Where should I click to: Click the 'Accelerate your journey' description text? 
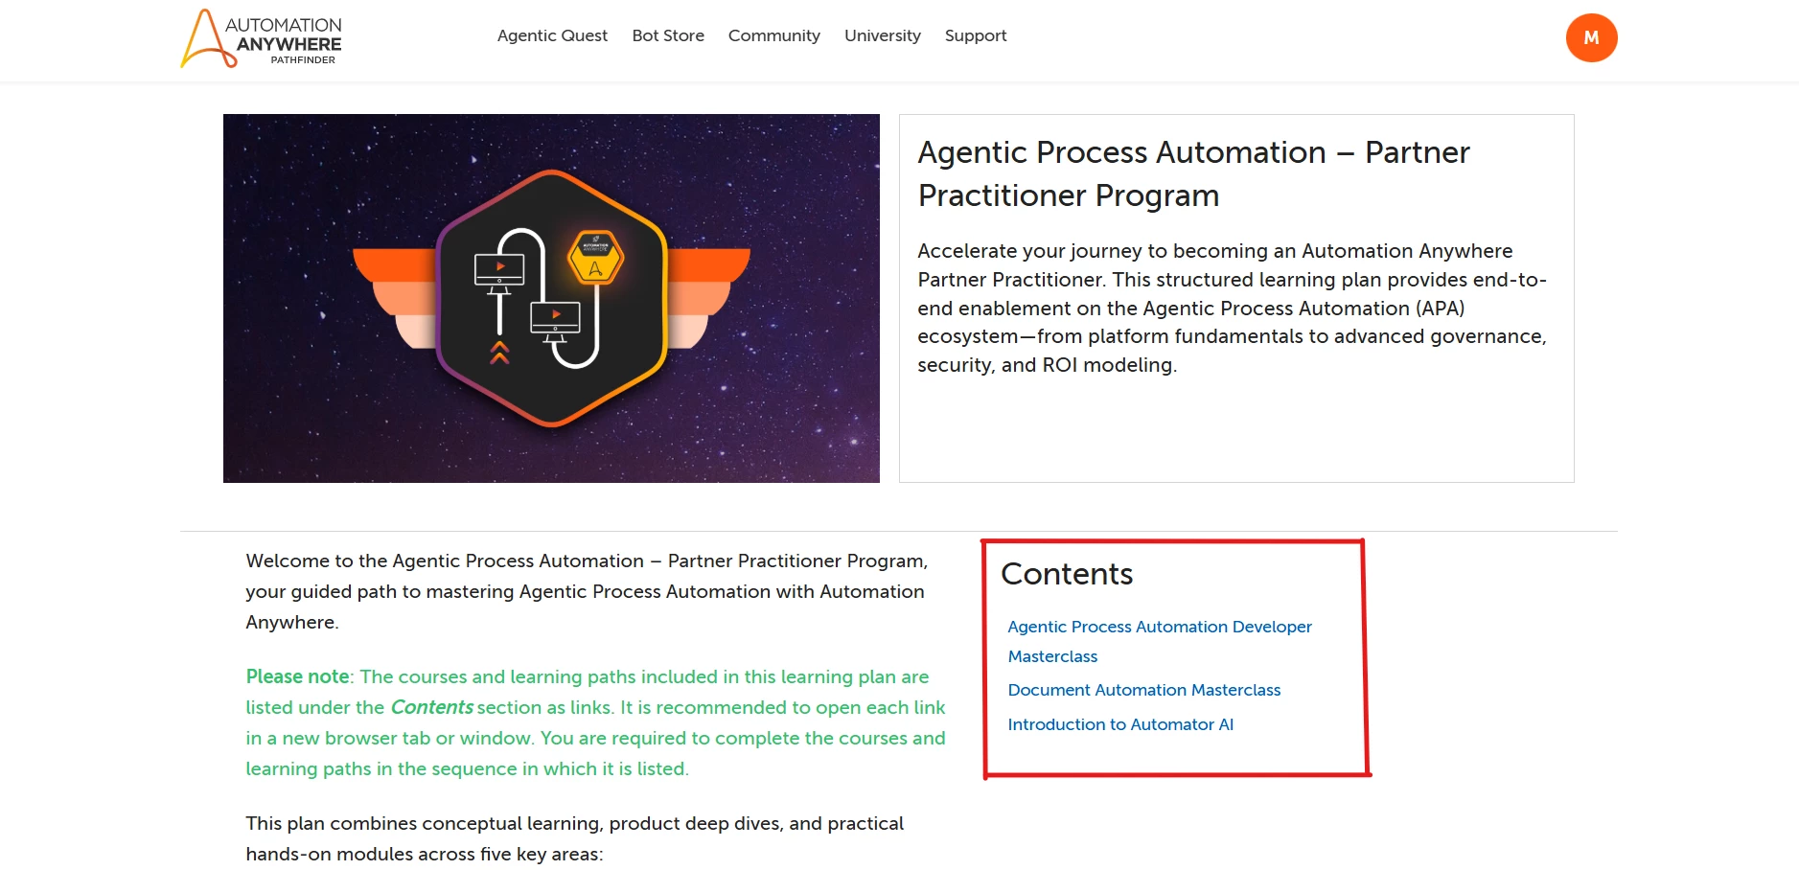(x=1232, y=308)
